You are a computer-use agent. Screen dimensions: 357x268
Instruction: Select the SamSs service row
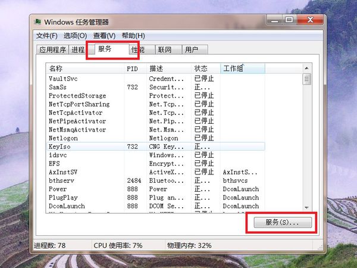(155, 87)
